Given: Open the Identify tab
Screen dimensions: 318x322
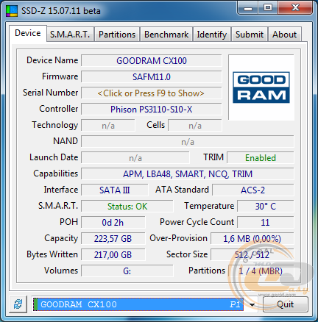Looking at the screenshot, I should point(212,35).
